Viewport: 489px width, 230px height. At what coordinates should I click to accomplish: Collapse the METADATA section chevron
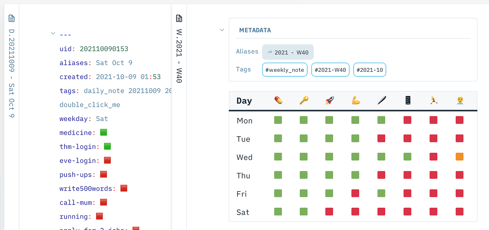222,30
